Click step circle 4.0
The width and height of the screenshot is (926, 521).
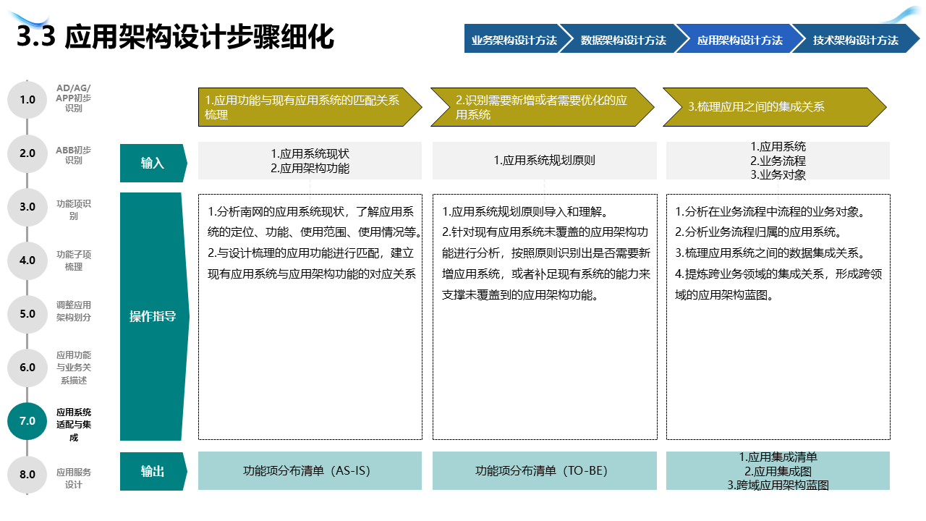(27, 260)
